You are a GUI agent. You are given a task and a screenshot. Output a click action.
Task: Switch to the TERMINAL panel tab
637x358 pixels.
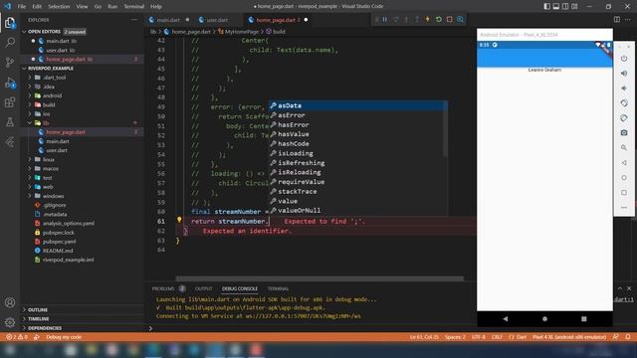[x=278, y=288]
